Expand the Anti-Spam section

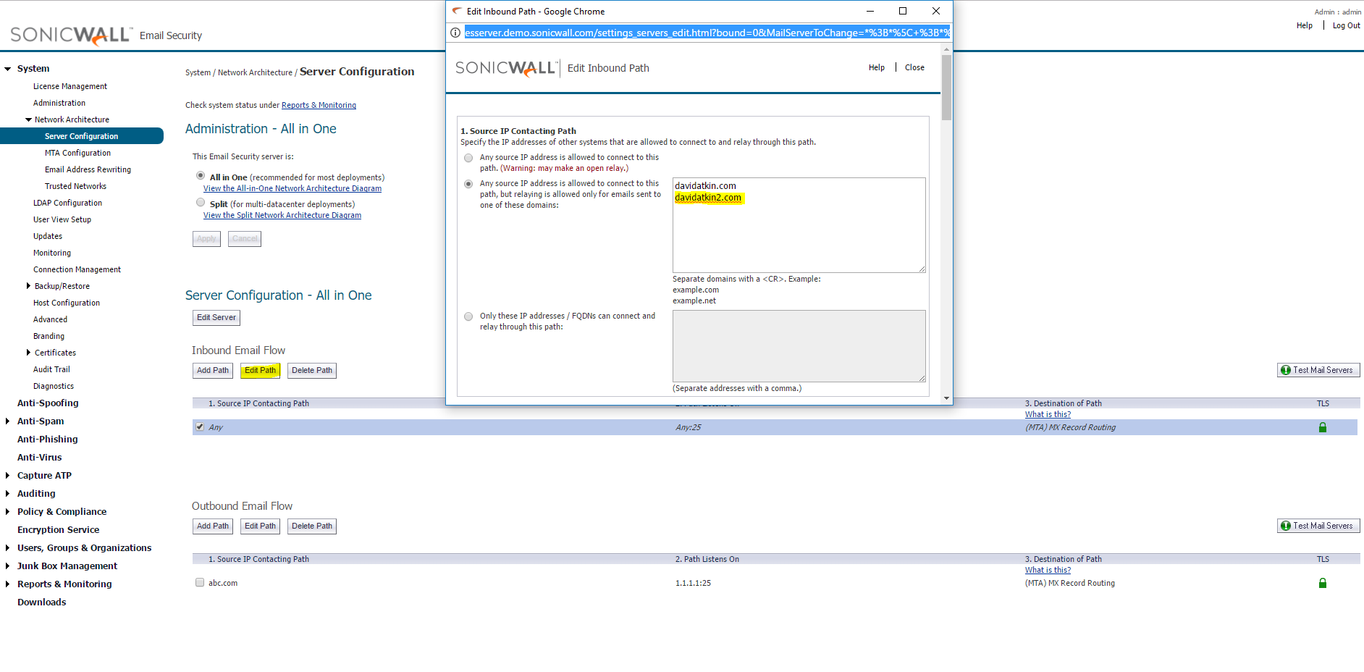(x=8, y=421)
